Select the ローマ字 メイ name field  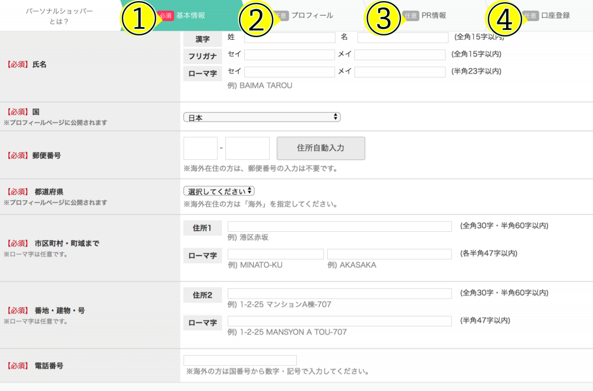(400, 72)
